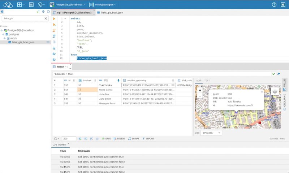This screenshot has width=289, height=173.
Task: Clear the result filter with eraser
Action: [279, 74]
